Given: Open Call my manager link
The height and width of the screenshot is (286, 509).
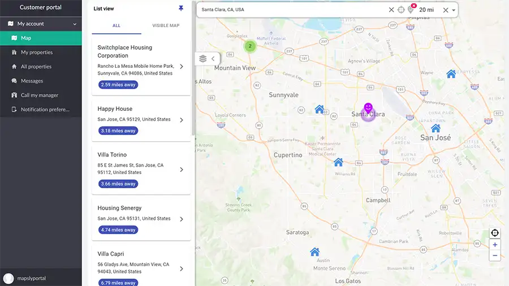Looking at the screenshot, I should (x=40, y=96).
